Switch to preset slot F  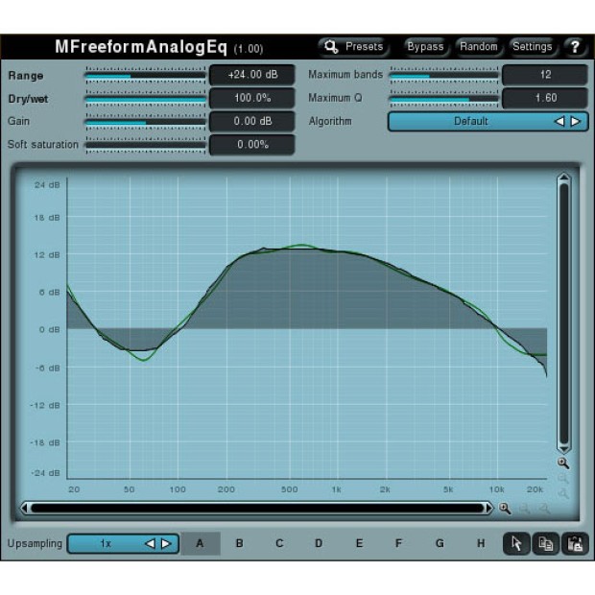398,543
